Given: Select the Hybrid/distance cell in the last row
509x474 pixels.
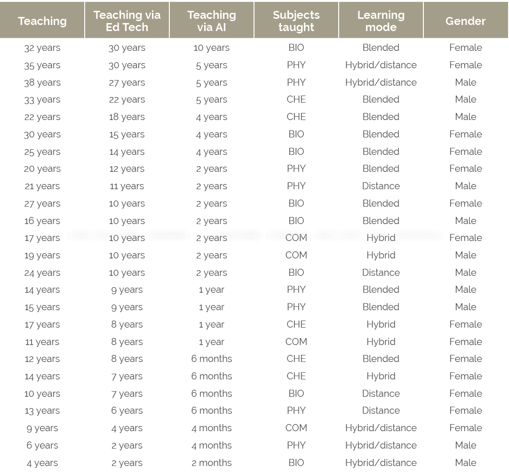Looking at the screenshot, I should 381,463.
